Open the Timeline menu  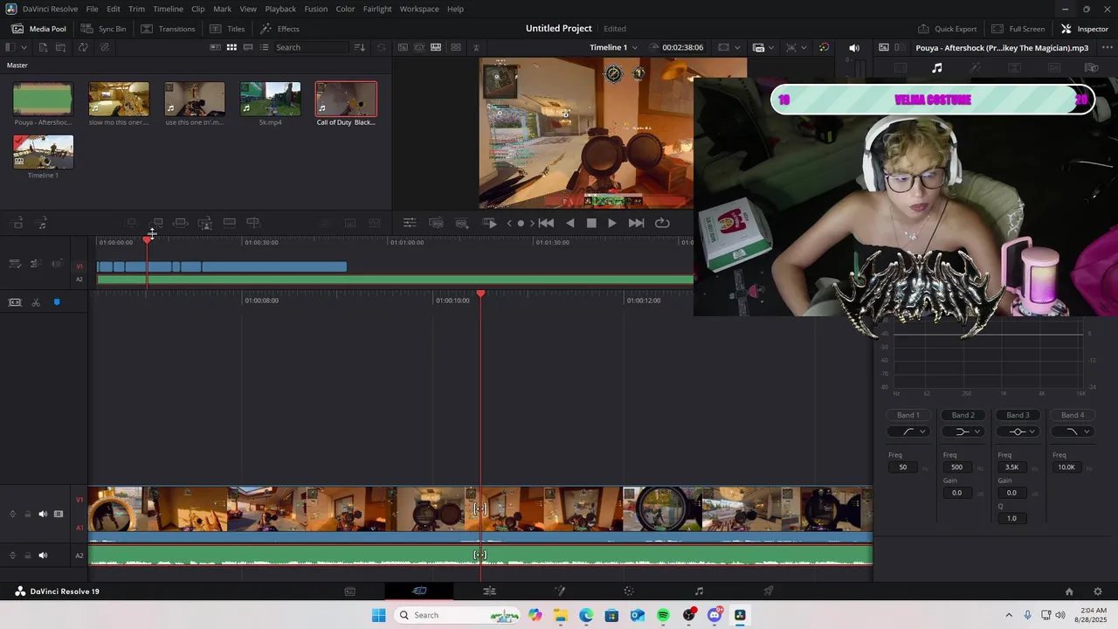click(x=168, y=9)
